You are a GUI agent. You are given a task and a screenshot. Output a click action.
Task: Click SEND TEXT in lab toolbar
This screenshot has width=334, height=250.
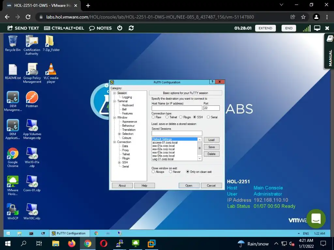(23, 28)
